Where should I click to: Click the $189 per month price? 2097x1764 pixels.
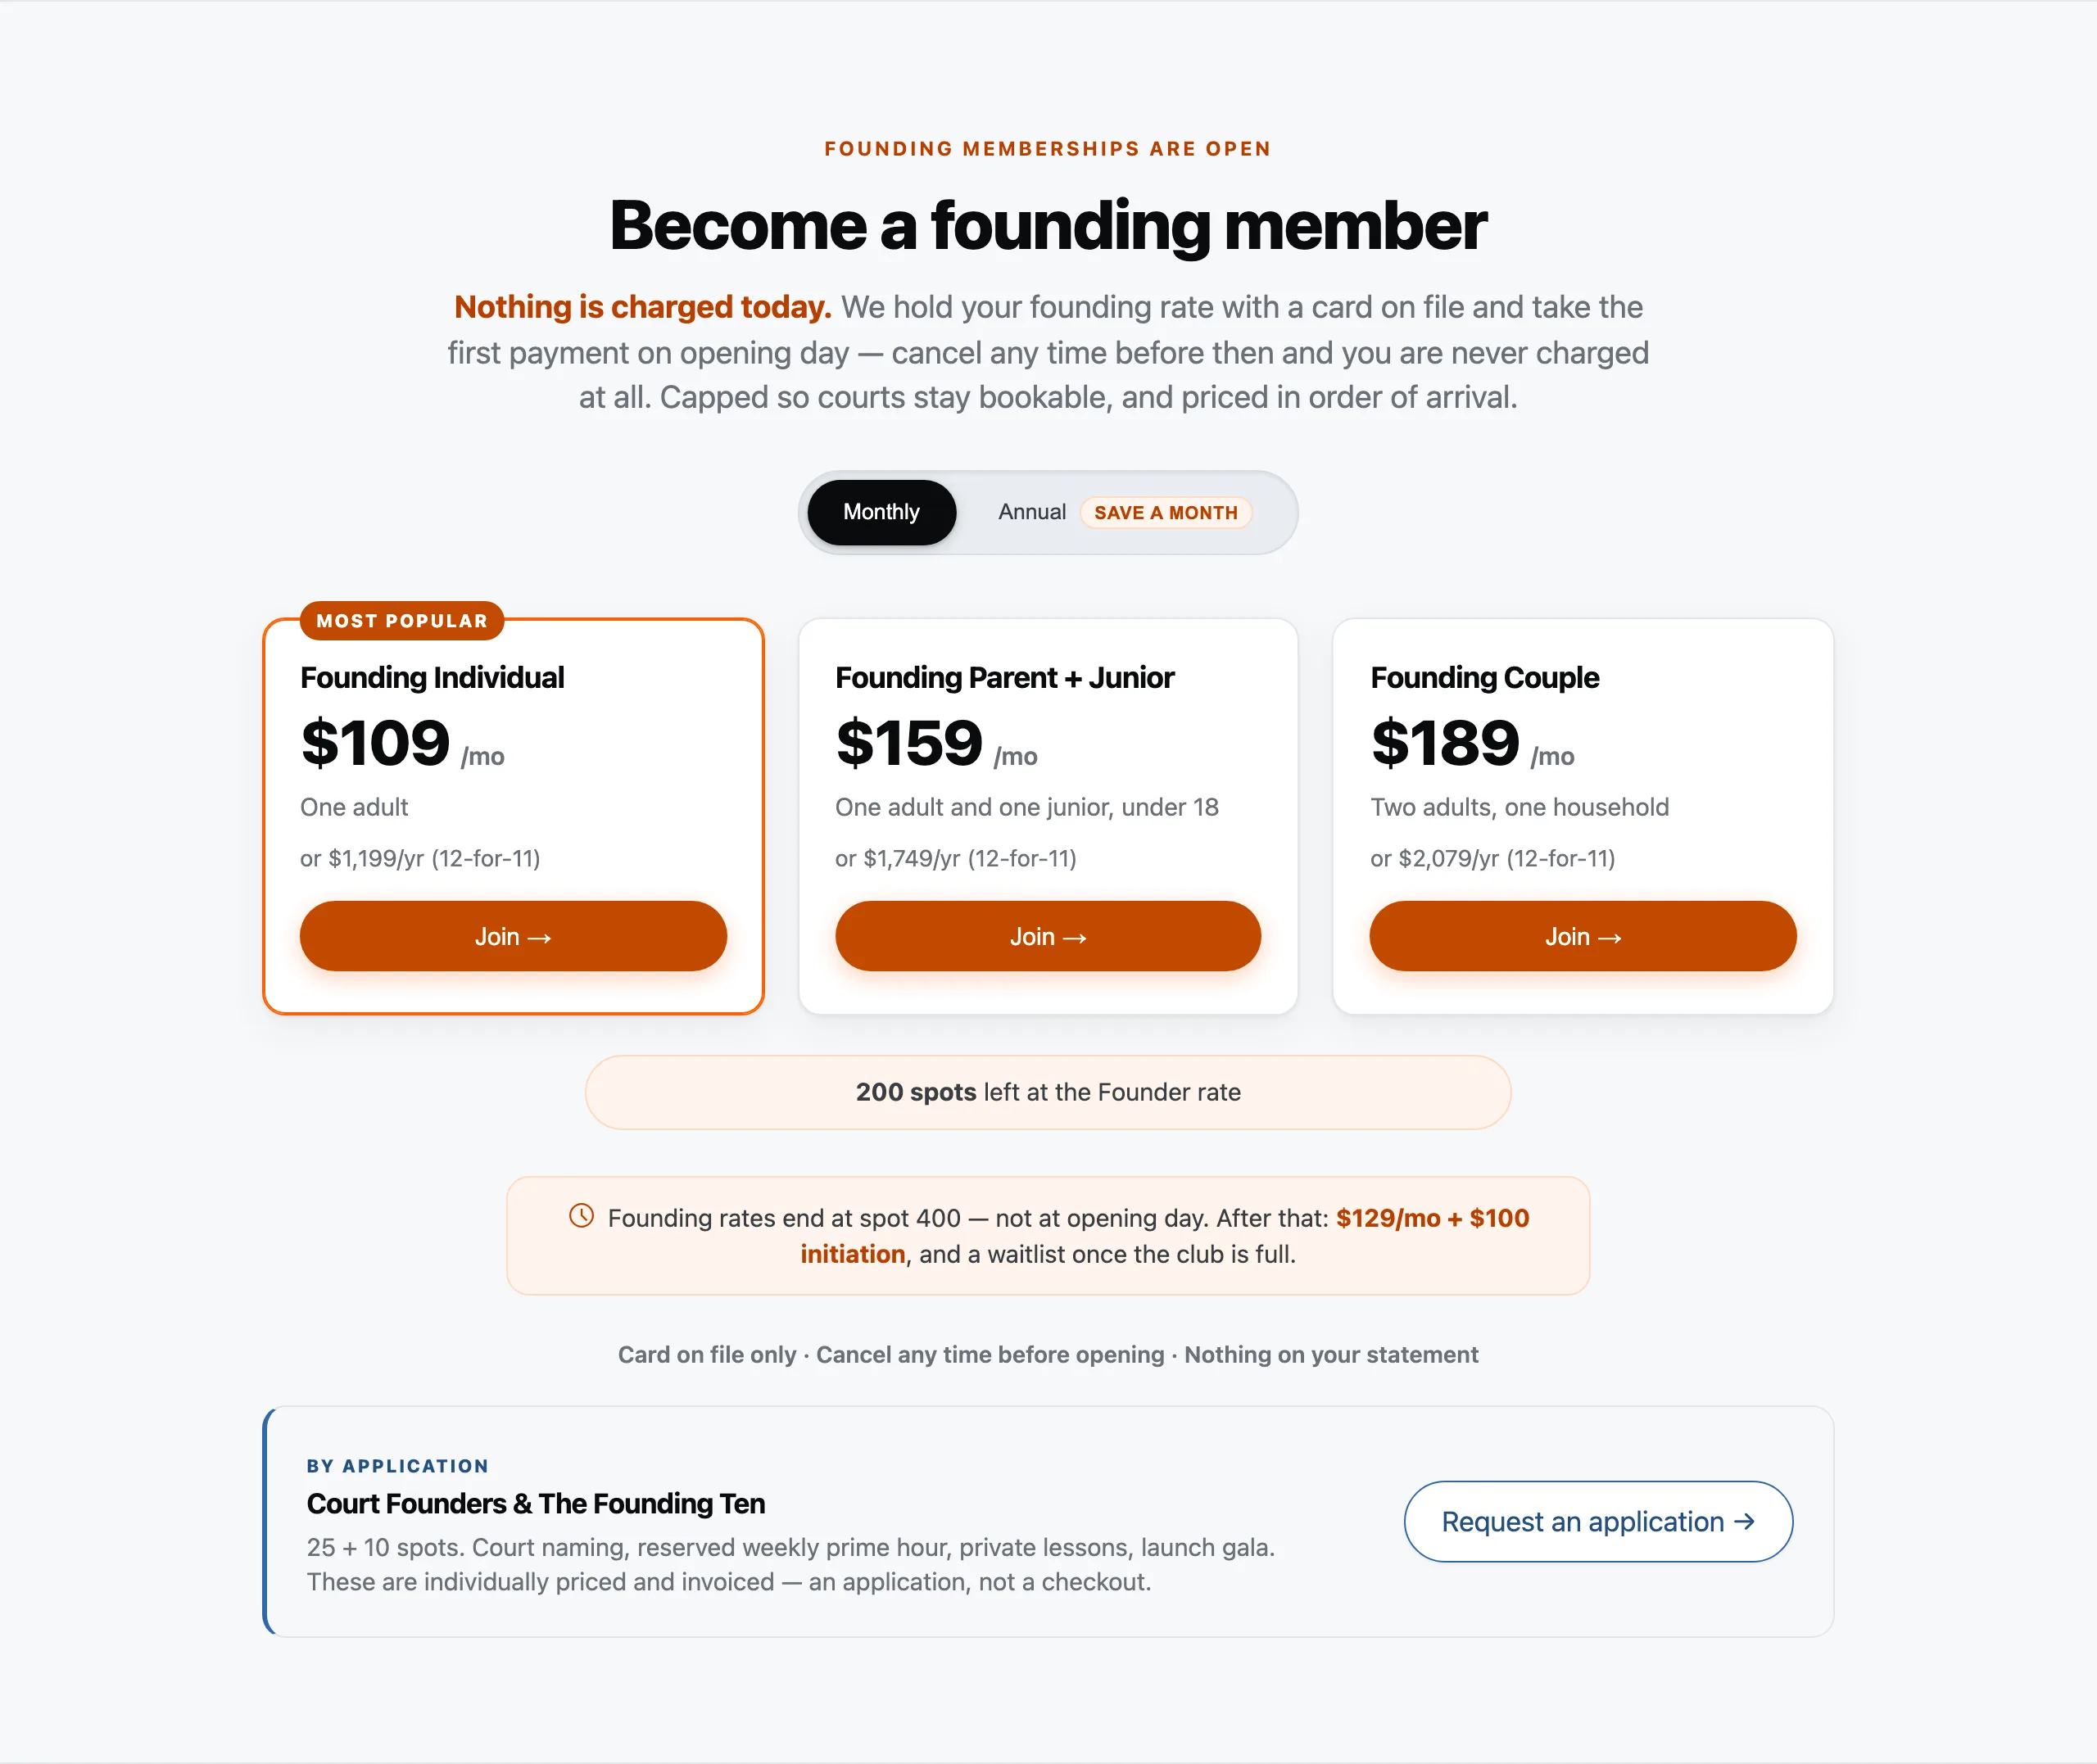point(1472,744)
